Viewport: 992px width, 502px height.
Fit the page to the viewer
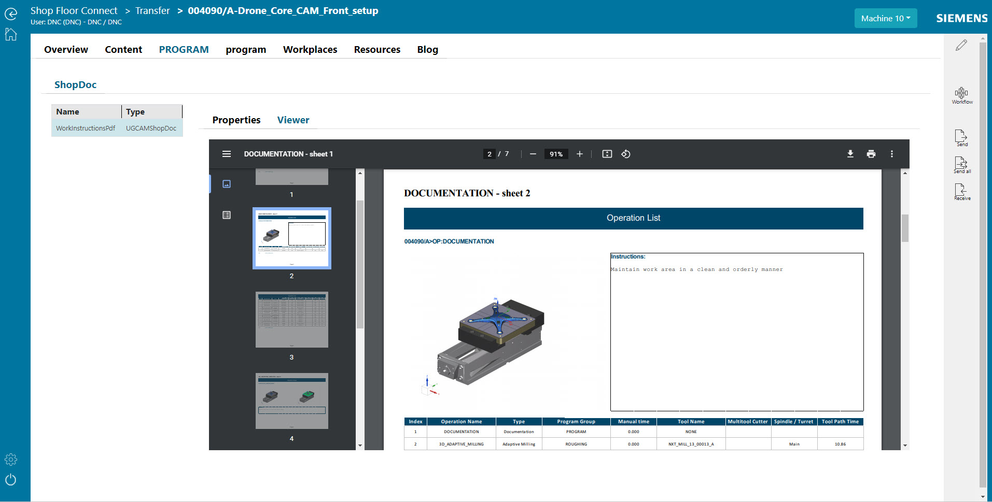pyautogui.click(x=607, y=154)
